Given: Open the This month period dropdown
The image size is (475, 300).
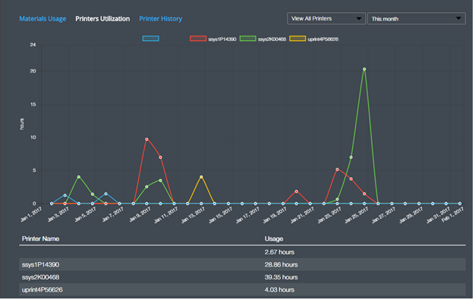Looking at the screenshot, I should pos(417,19).
